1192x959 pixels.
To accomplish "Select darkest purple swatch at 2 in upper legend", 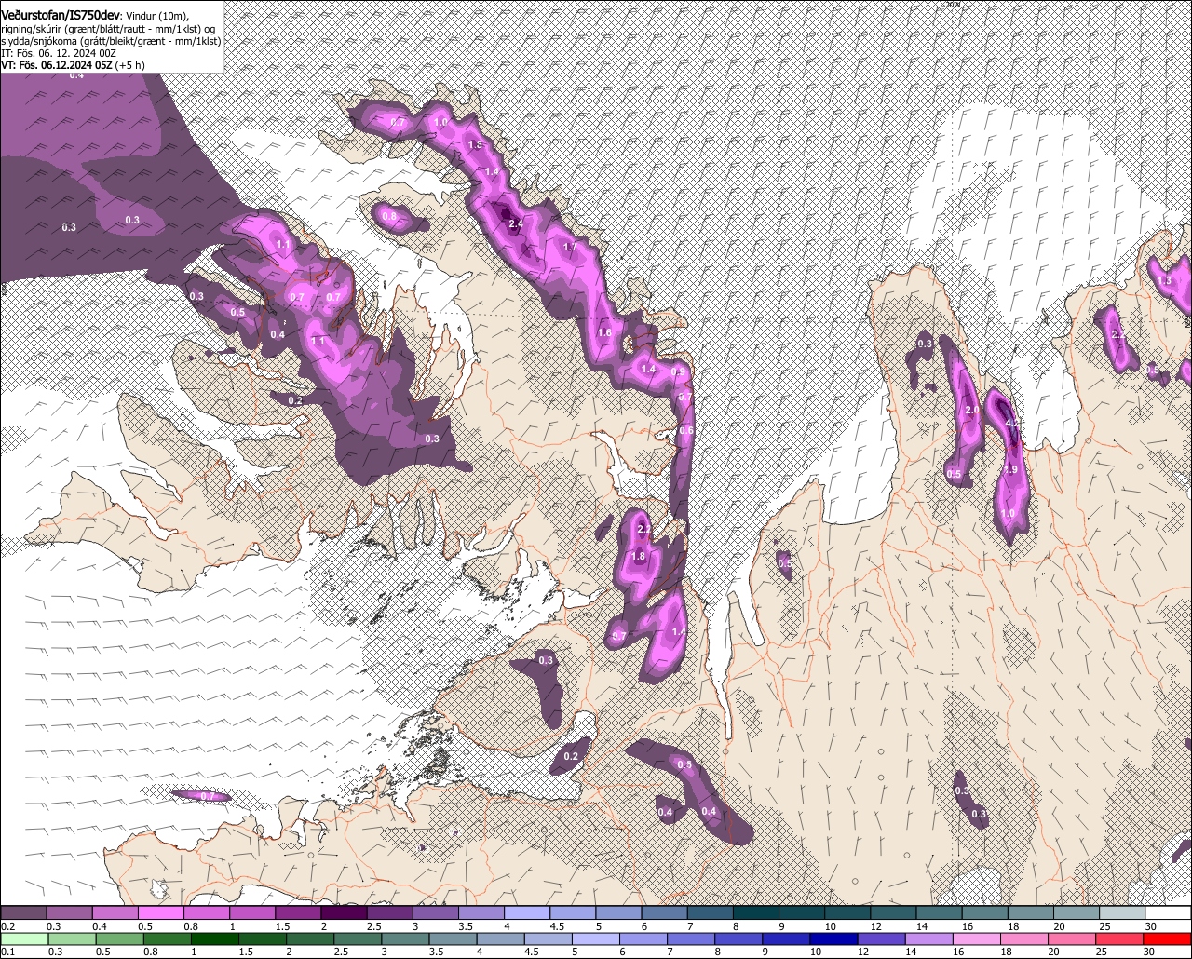I will pyautogui.click(x=344, y=912).
